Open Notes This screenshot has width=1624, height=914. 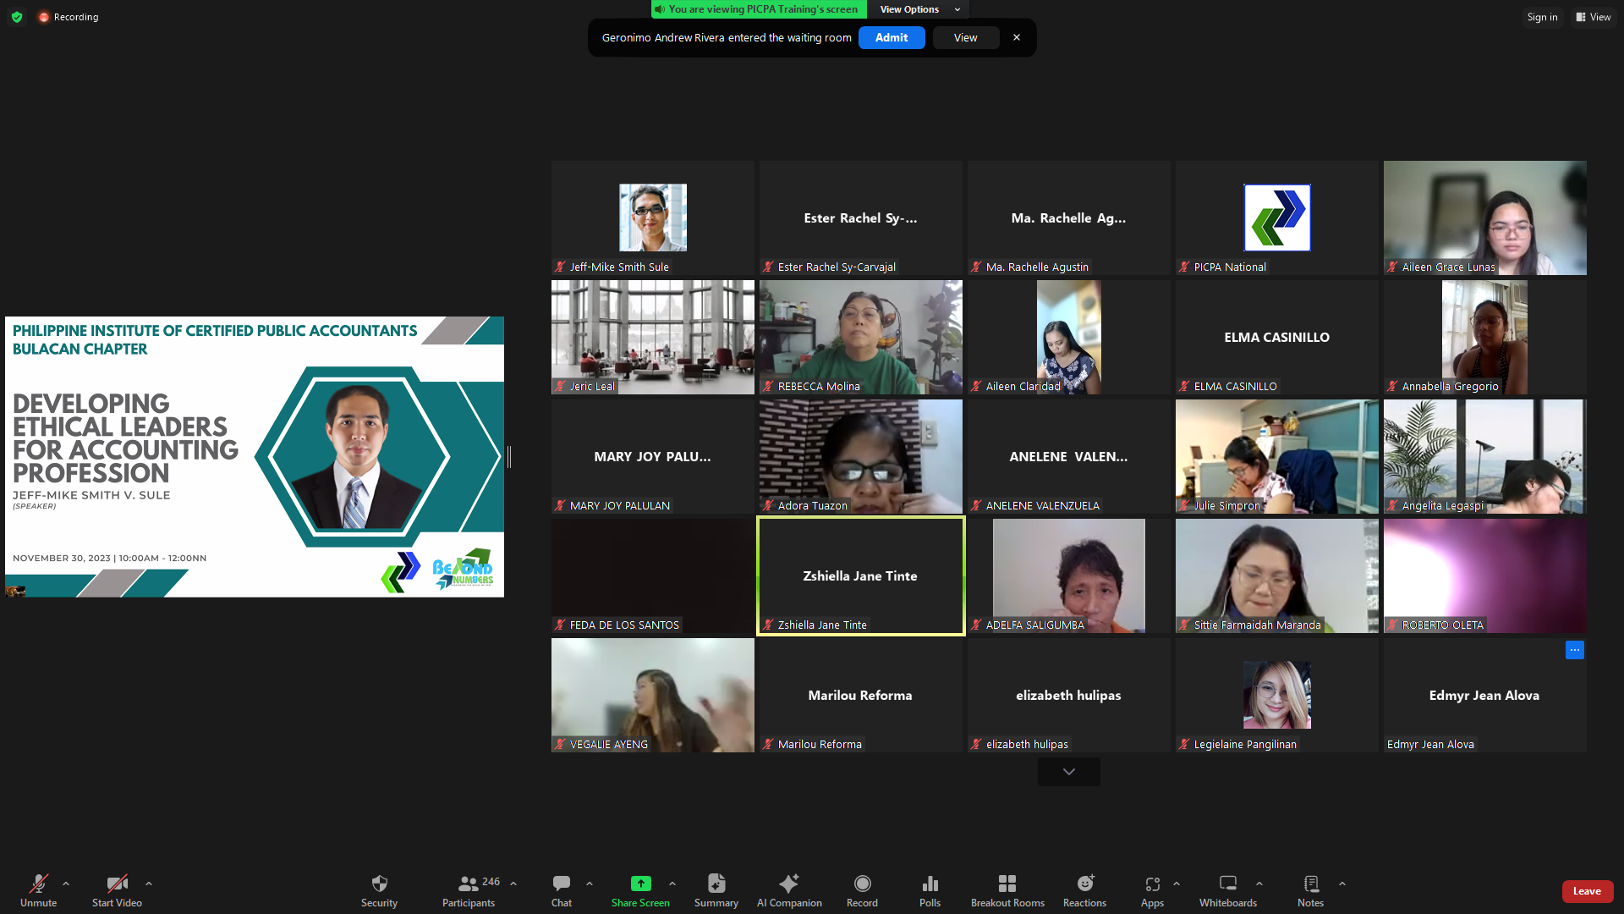[1310, 891]
